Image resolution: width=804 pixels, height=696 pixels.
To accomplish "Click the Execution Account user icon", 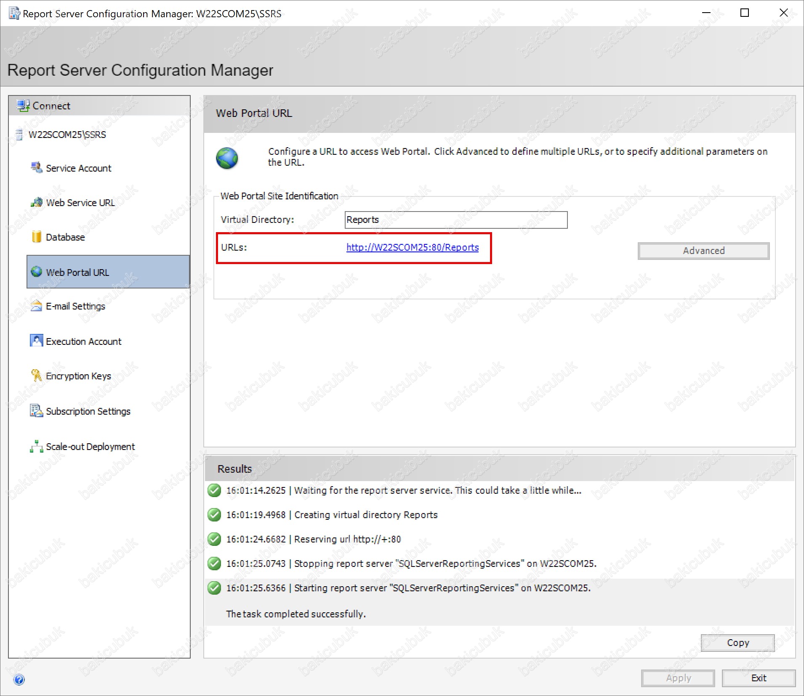I will point(37,341).
